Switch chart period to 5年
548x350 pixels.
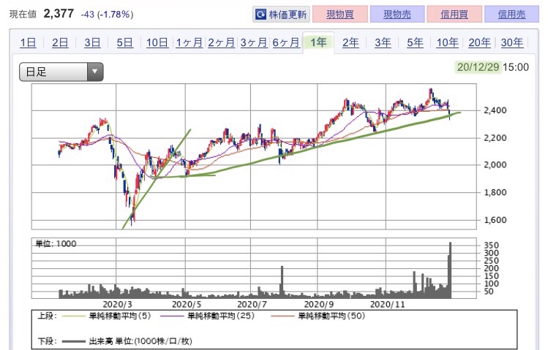tap(415, 42)
